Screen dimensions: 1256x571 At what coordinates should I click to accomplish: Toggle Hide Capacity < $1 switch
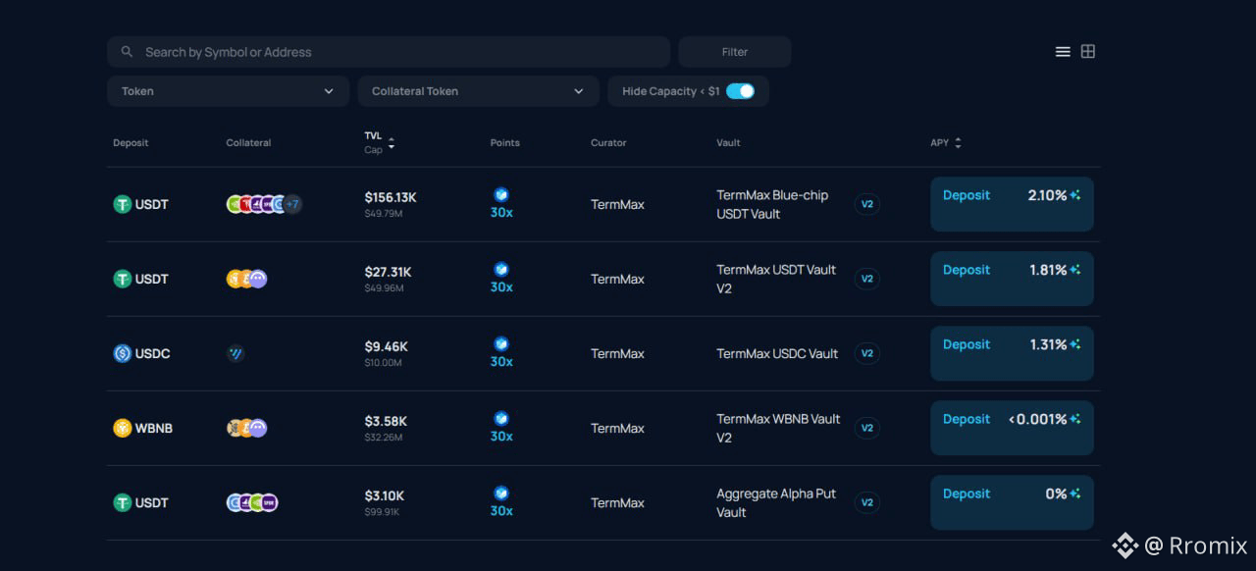740,91
